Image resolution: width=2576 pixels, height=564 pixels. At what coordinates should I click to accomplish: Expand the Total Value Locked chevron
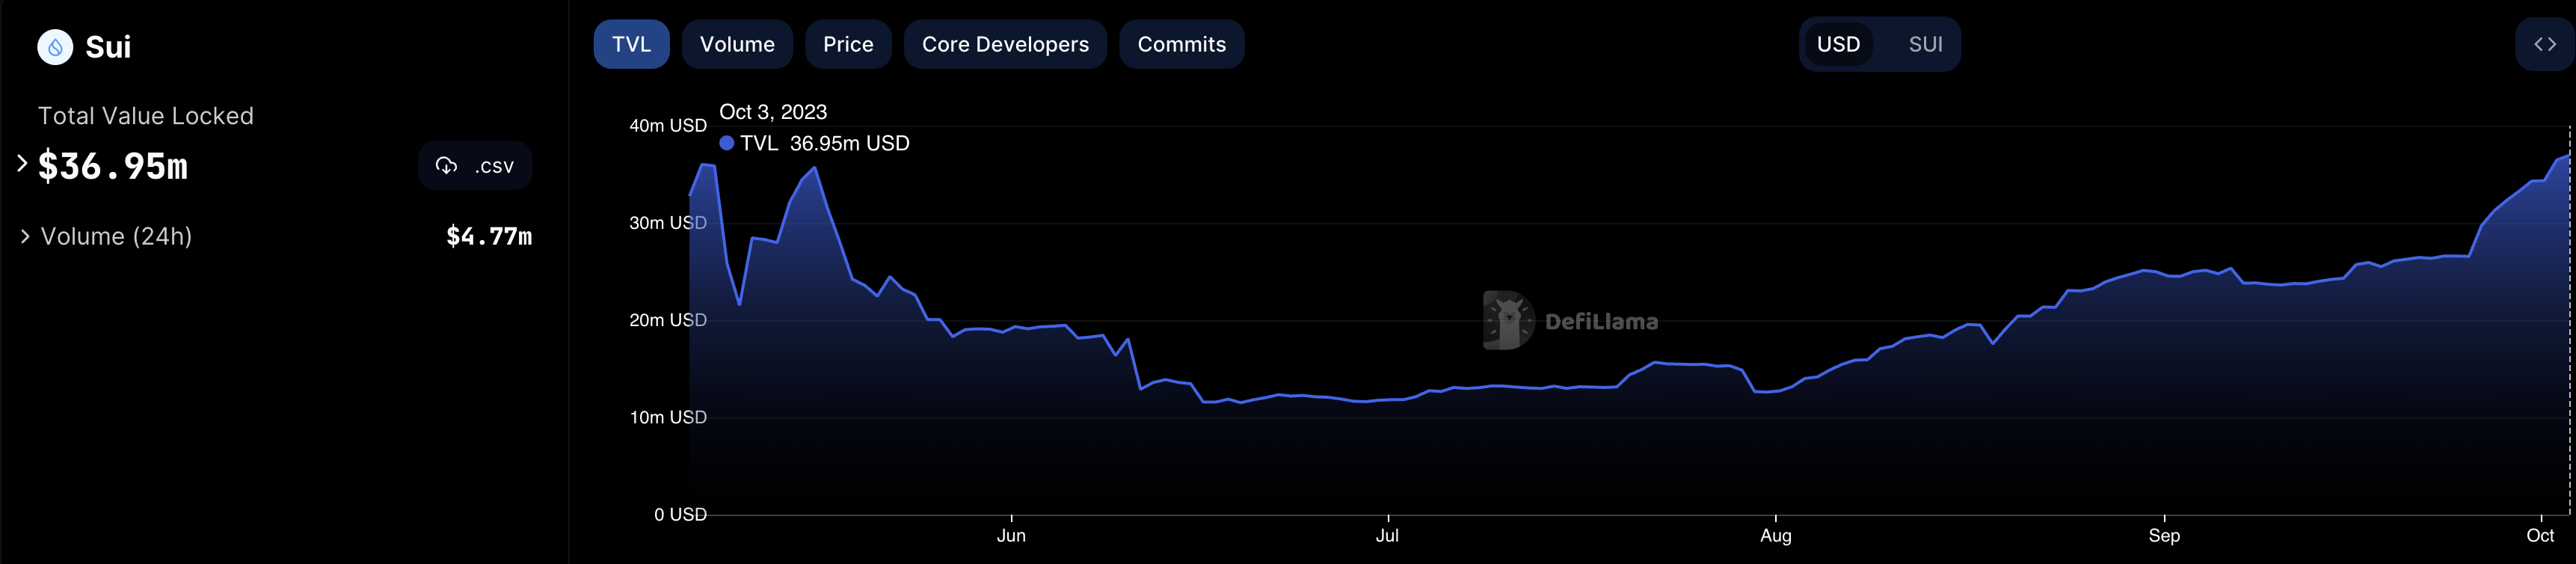click(x=22, y=164)
